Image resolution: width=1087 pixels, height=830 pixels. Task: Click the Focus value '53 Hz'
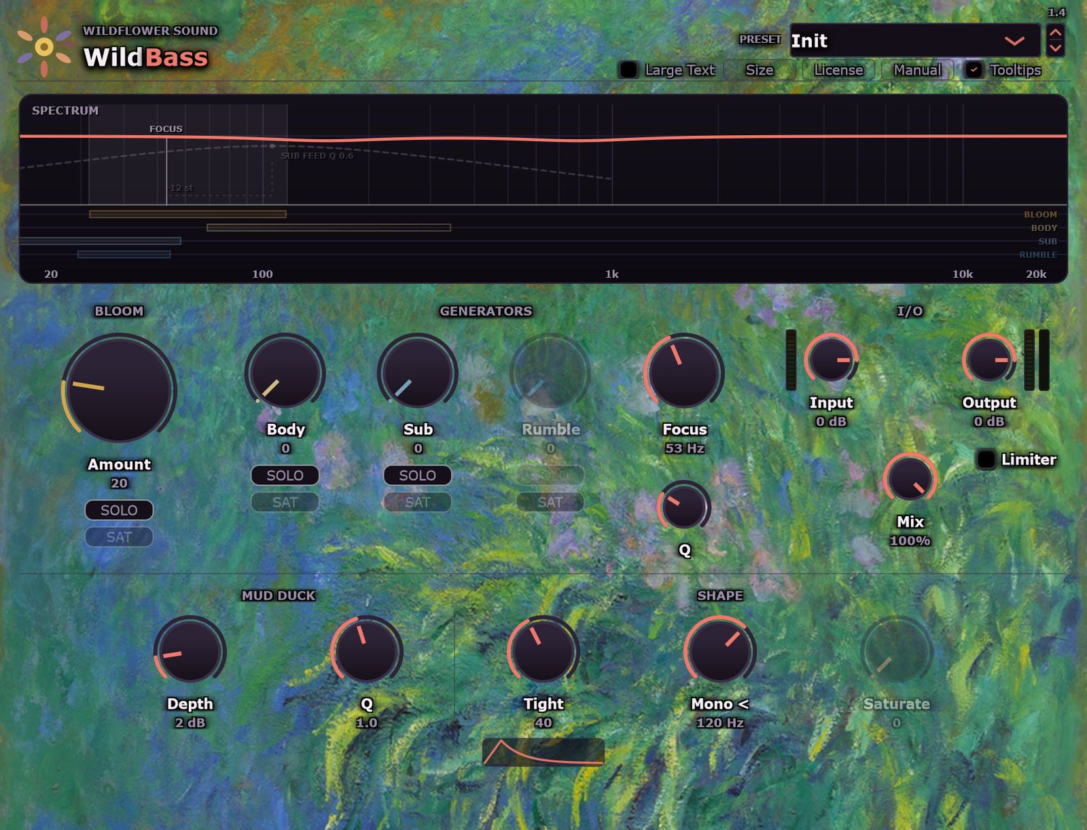[685, 448]
